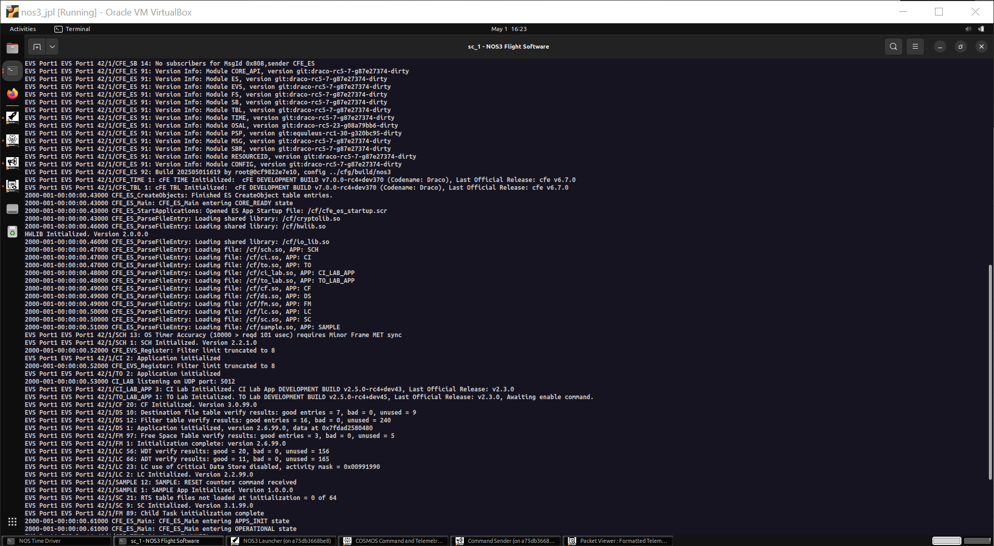Click the 'cFE TIME Initialized' log line
This screenshot has width=994, height=546.
[x=300, y=180]
